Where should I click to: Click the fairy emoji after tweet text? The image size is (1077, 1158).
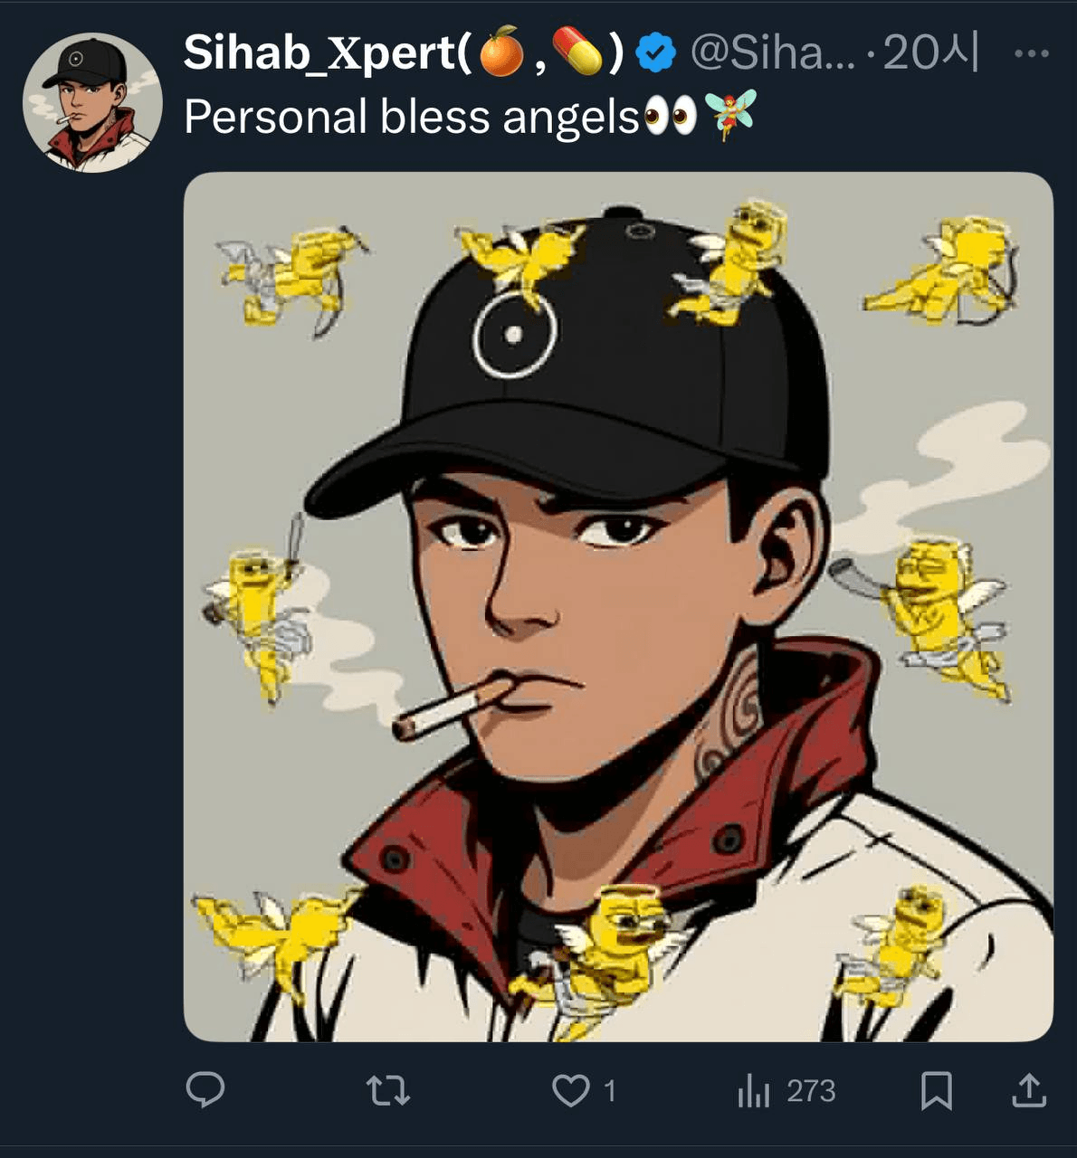(729, 116)
